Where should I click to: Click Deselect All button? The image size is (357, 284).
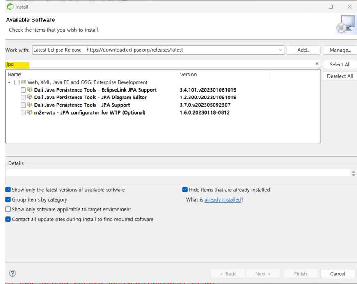(x=340, y=76)
